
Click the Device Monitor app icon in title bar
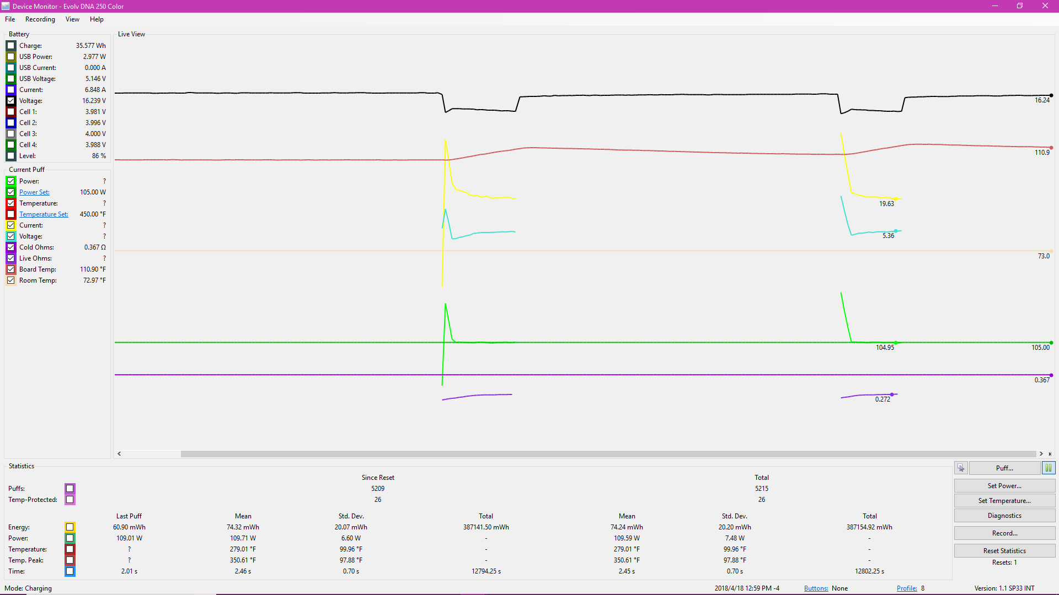click(x=6, y=6)
